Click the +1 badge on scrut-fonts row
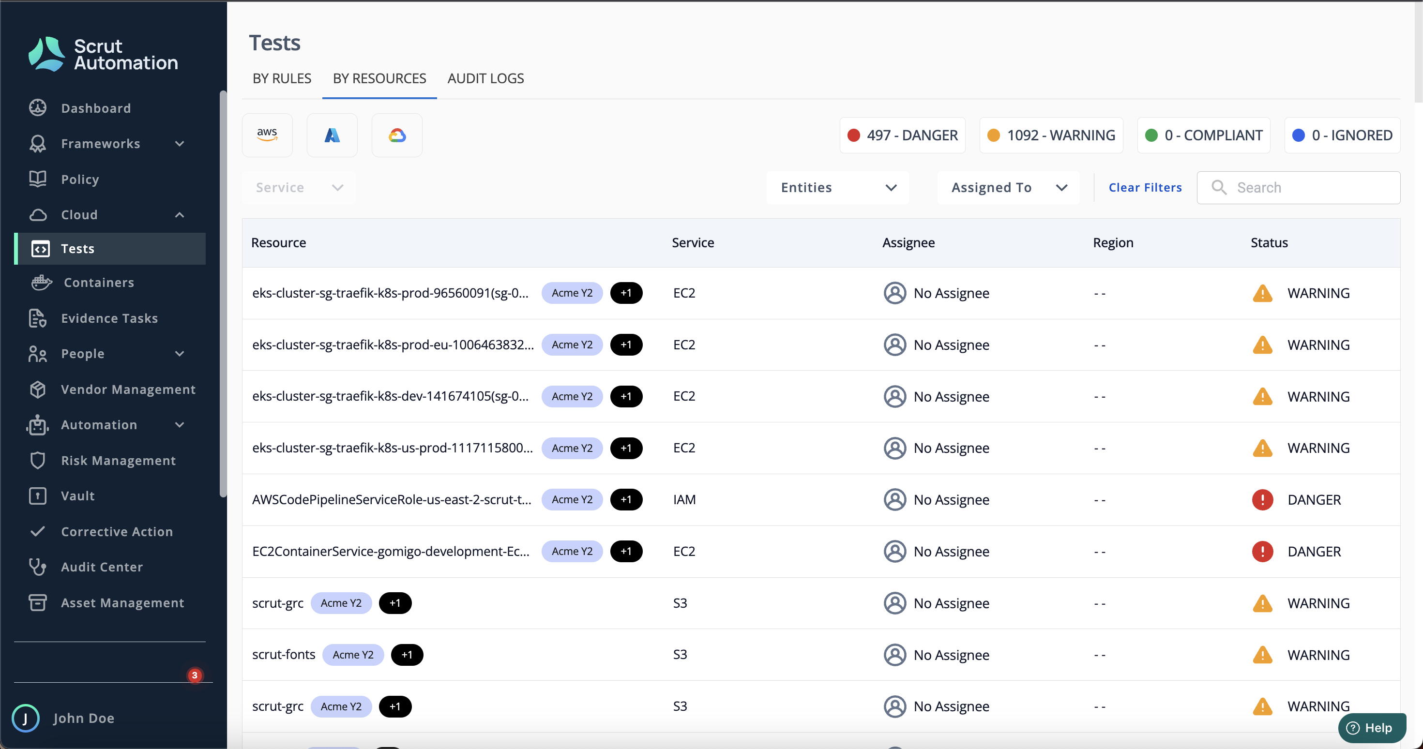Screen dimensions: 1423x749 point(407,655)
